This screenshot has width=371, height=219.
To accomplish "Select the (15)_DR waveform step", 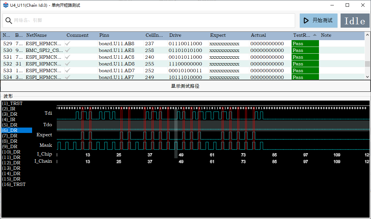I will [11, 179].
